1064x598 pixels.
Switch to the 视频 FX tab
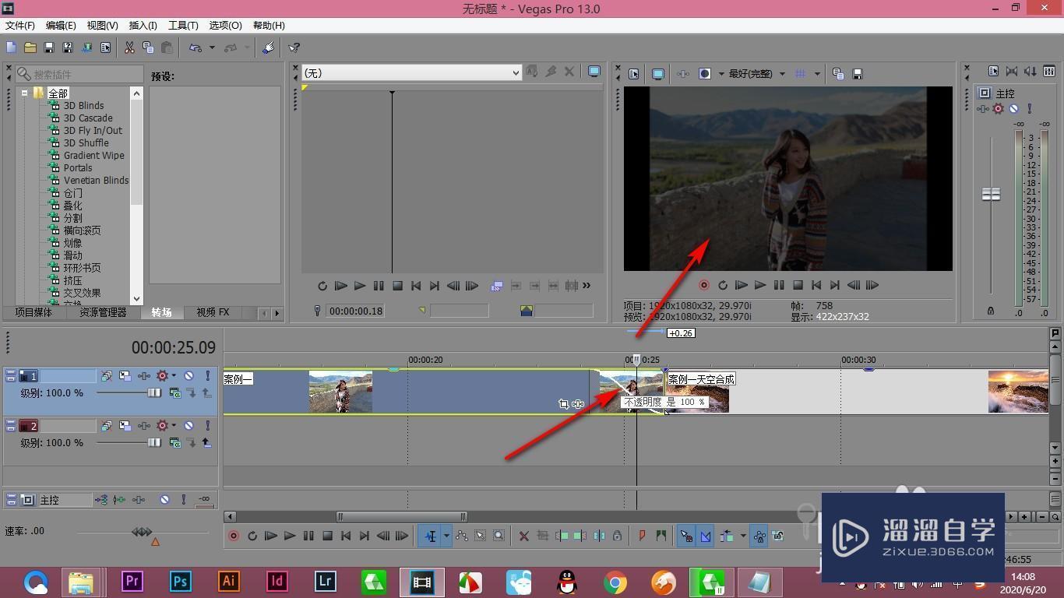pyautogui.click(x=213, y=312)
